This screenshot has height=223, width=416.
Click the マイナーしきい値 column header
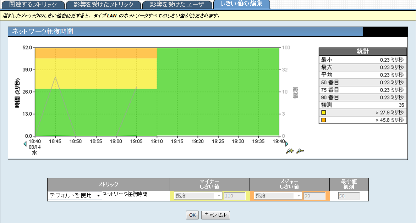click(209, 184)
